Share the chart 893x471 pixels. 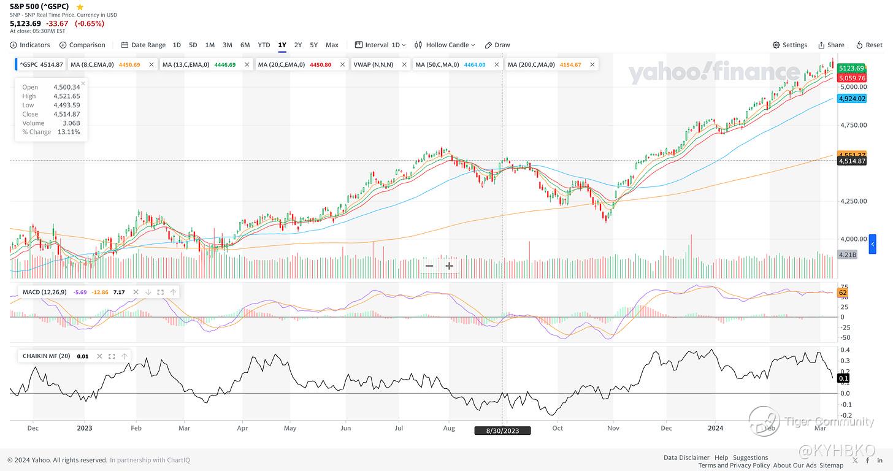831,45
